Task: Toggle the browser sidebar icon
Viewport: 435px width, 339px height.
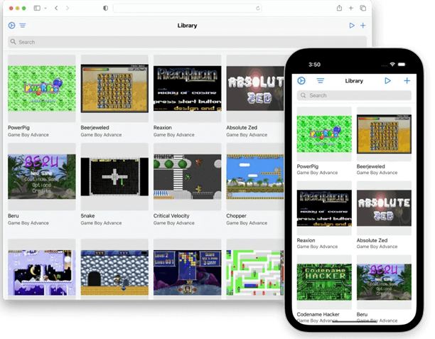Action: (x=37, y=8)
